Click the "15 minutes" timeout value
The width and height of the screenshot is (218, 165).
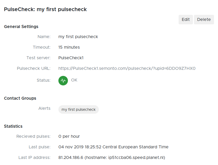point(69,47)
